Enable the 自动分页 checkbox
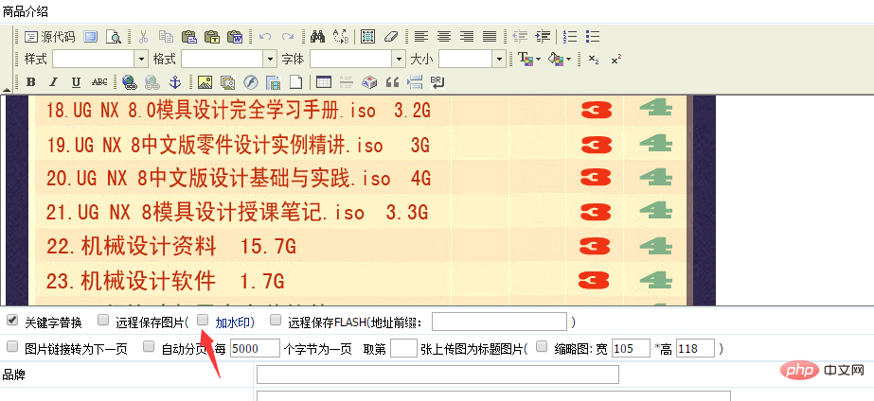 pos(149,346)
